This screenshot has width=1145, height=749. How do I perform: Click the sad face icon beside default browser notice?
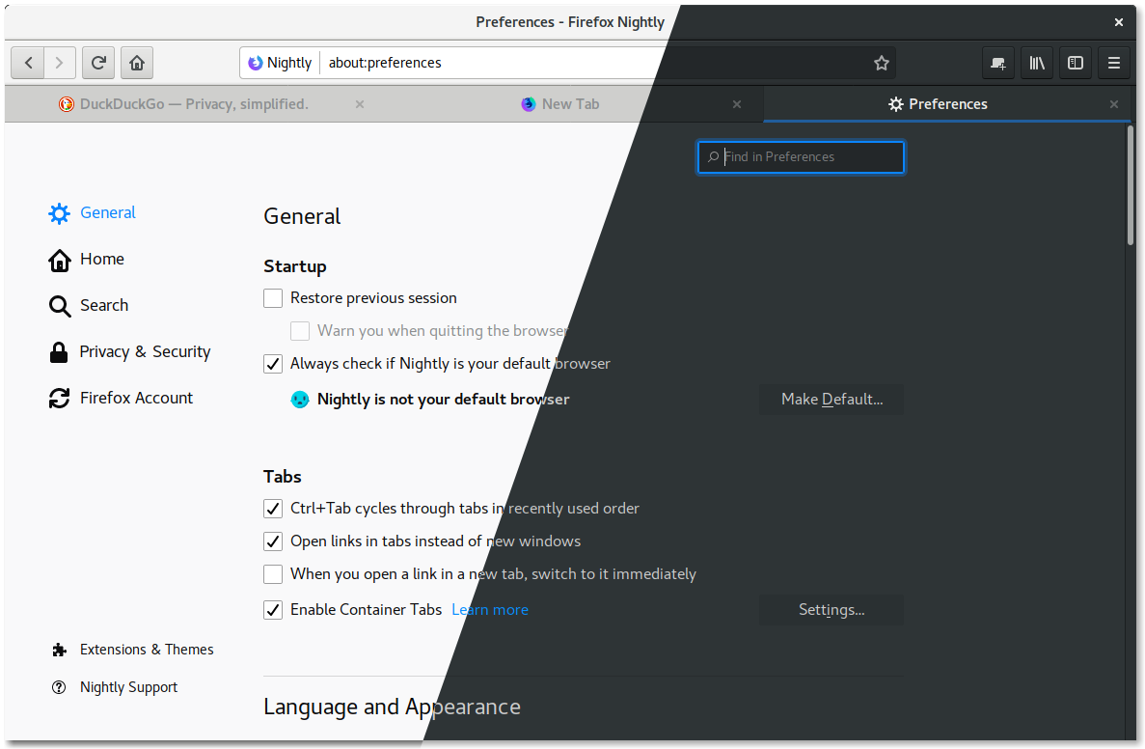[300, 399]
